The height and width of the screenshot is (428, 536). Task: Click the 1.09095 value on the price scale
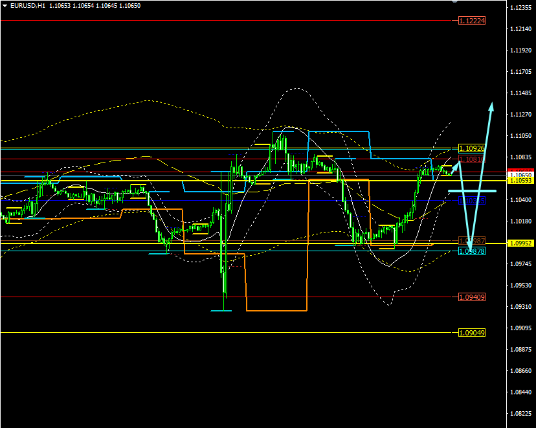coord(521,328)
